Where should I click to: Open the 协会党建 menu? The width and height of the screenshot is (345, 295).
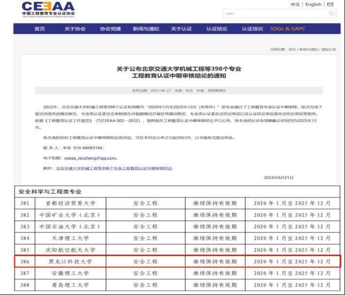tap(110, 29)
